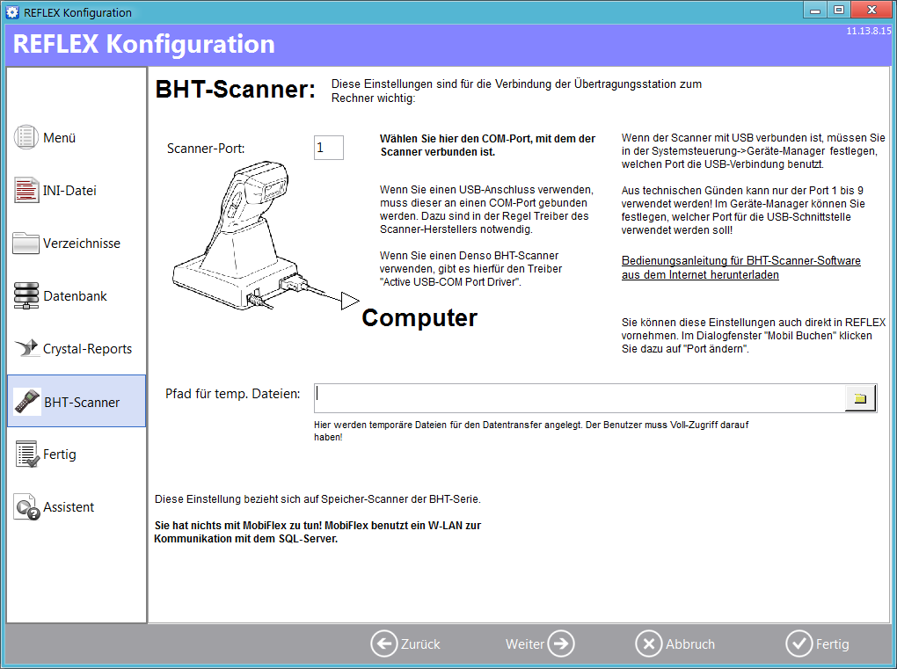Screen dimensions: 897x669
Task: Proceed with the Weiter label
Action: tap(525, 644)
